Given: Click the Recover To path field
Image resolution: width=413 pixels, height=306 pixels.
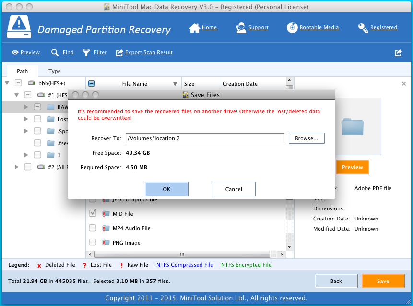Looking at the screenshot, I should click(205, 138).
